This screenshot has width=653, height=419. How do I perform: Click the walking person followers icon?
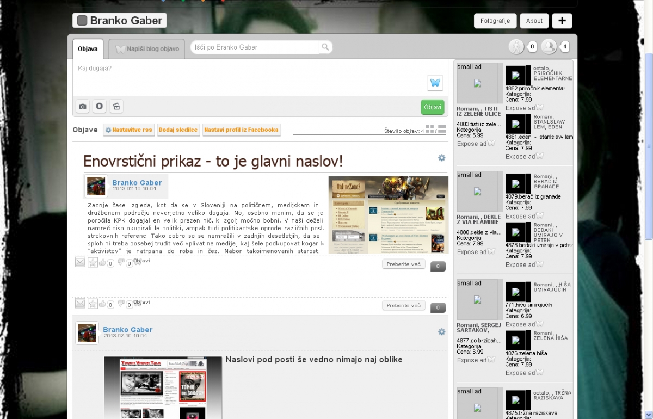coord(515,47)
